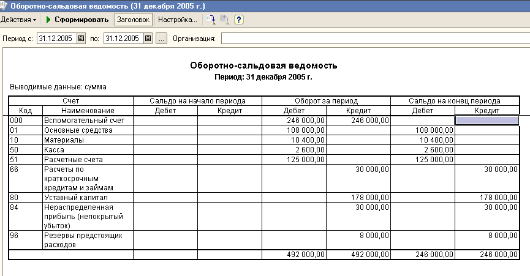
Task: Click the Код column header
Action: 25,111
